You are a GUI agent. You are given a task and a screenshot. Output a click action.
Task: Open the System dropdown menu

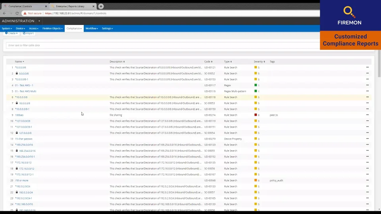pyautogui.click(x=7, y=29)
